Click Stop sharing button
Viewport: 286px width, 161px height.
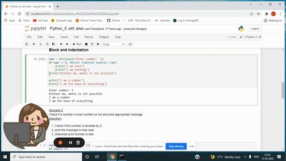pyautogui.click(x=176, y=146)
